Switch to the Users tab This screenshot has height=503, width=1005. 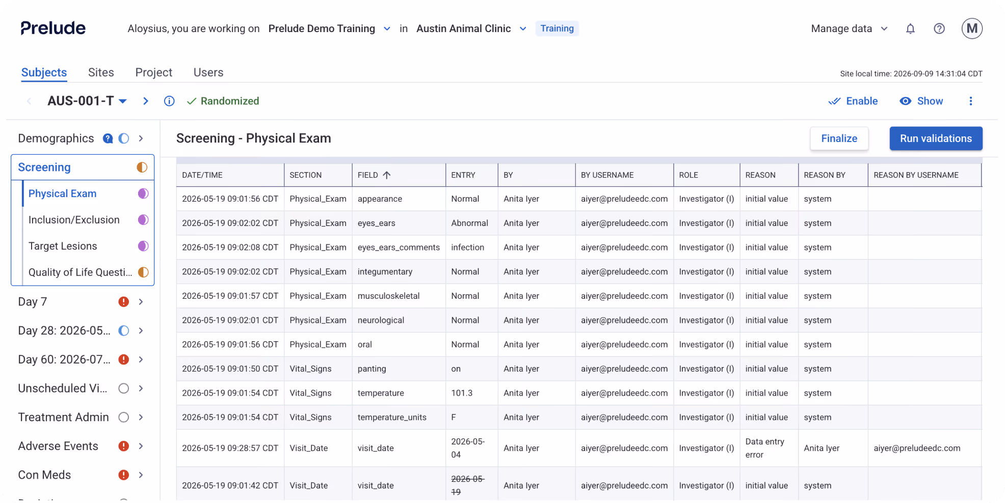(x=208, y=72)
